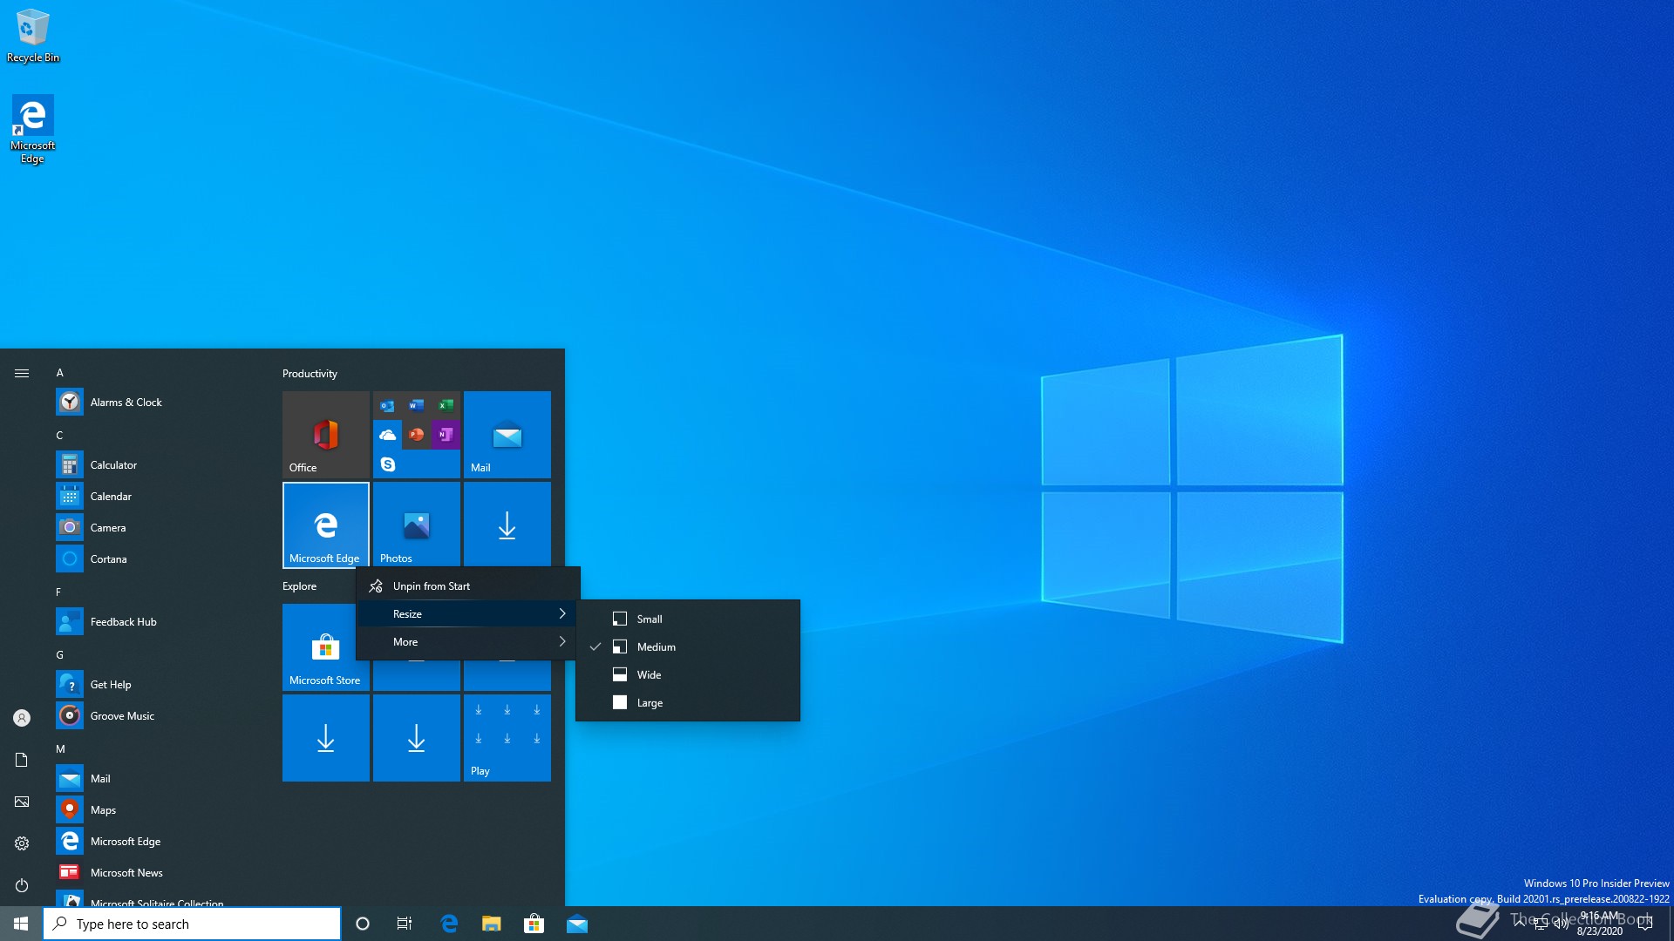The image size is (1674, 941).
Task: Open Maps from app list
Action: (x=157, y=809)
